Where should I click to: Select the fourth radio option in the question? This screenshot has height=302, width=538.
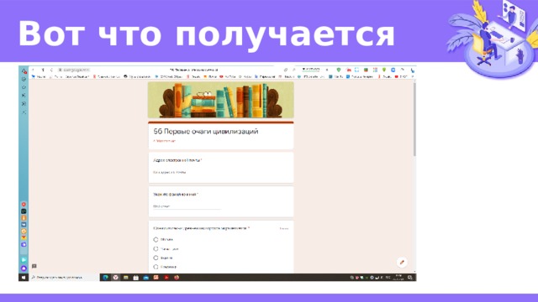[x=156, y=267]
